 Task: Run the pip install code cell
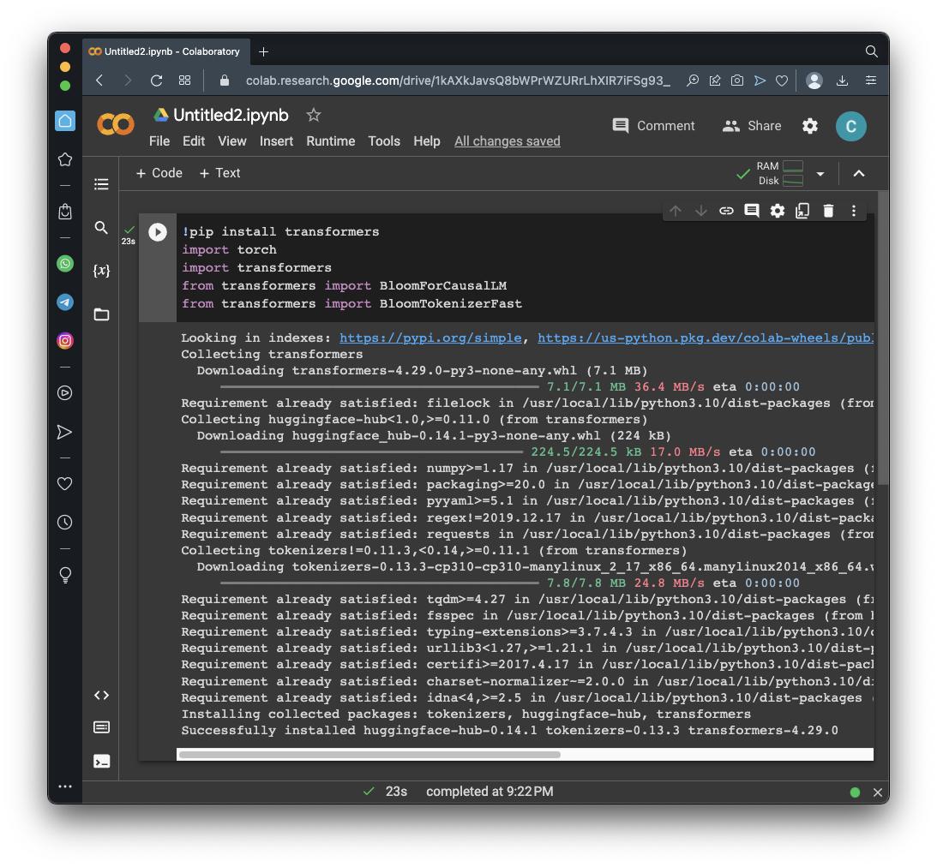point(158,231)
